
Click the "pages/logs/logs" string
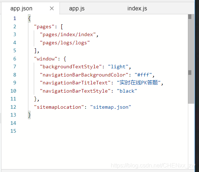[x=65, y=43]
